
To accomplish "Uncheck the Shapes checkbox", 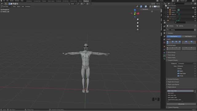I will tap(178, 71).
